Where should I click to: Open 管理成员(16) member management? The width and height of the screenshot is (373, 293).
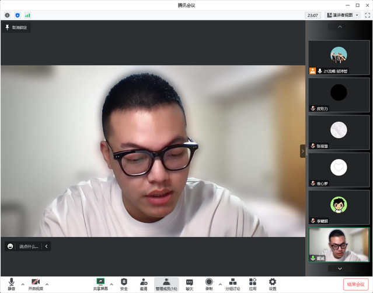166,284
